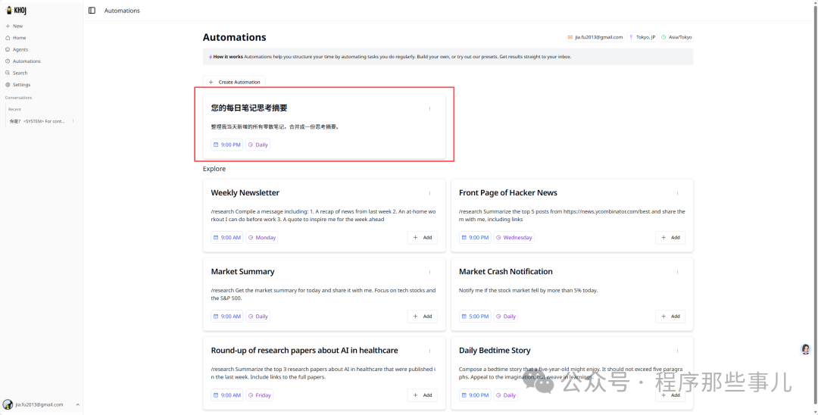Click 9:00 PM badge on Daily Bedtime Story
This screenshot has width=818, height=415.
[x=475, y=395]
